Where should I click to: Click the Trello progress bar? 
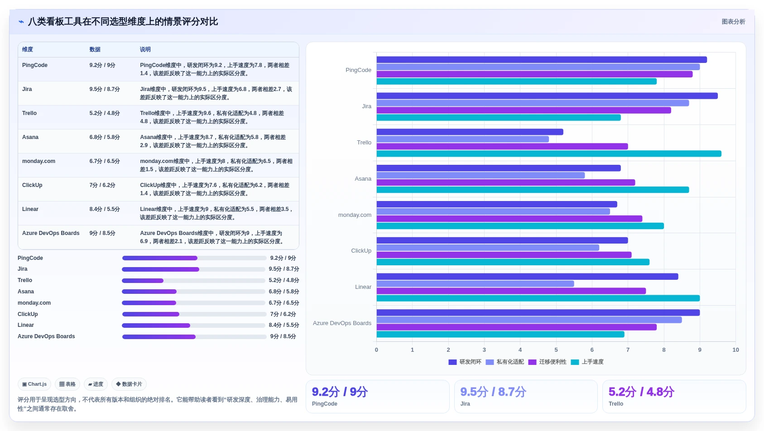tap(193, 281)
